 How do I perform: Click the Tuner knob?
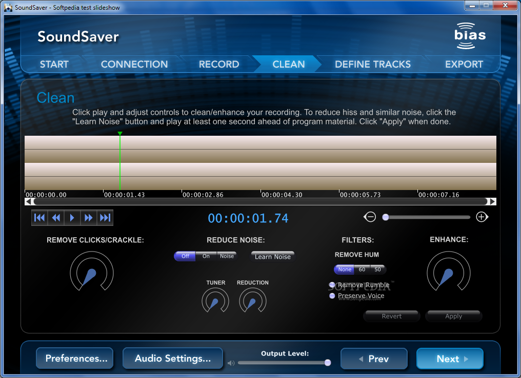tap(215, 300)
